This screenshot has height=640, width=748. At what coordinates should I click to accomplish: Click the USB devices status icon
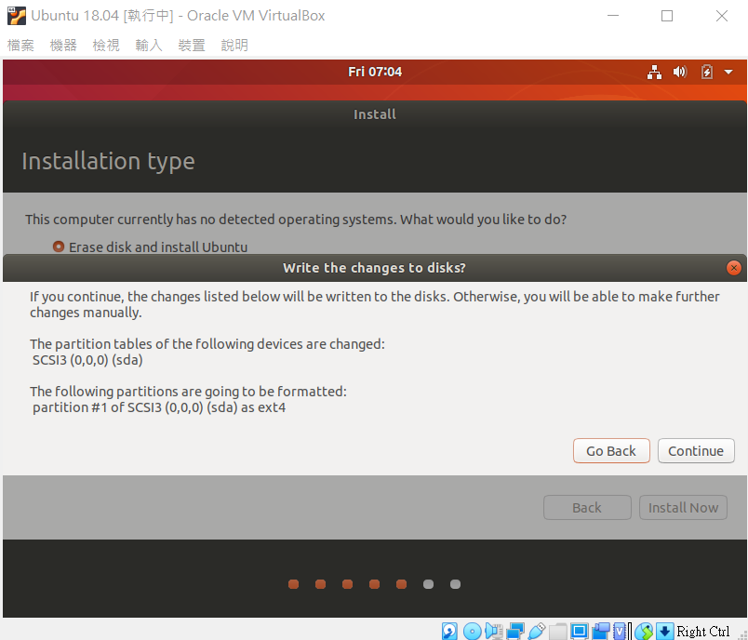537,631
